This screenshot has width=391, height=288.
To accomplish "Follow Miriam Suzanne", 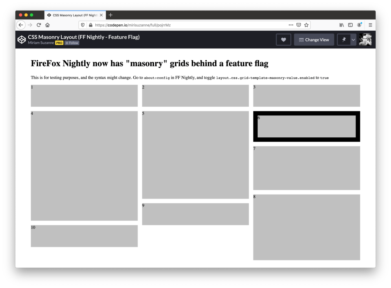I will 72,43.
